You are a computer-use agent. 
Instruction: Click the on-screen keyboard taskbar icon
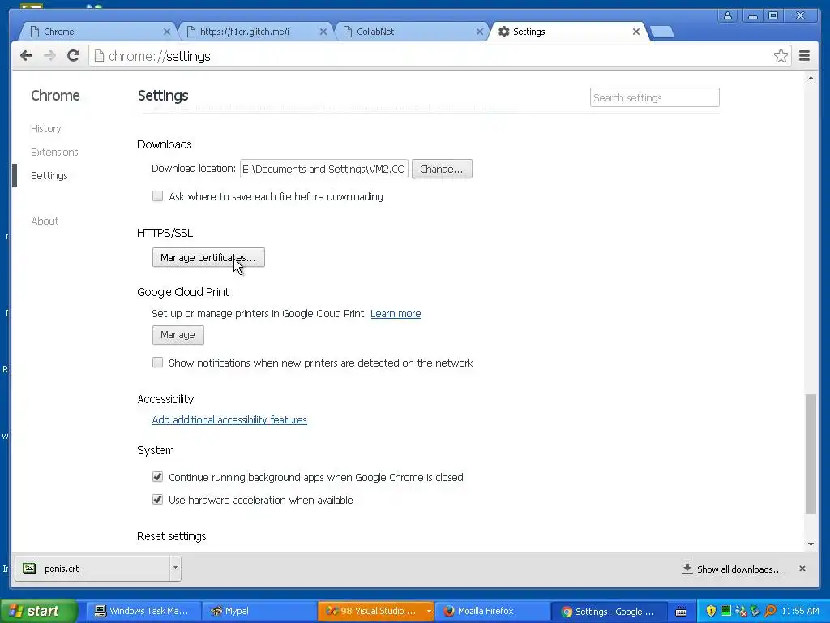pos(681,612)
